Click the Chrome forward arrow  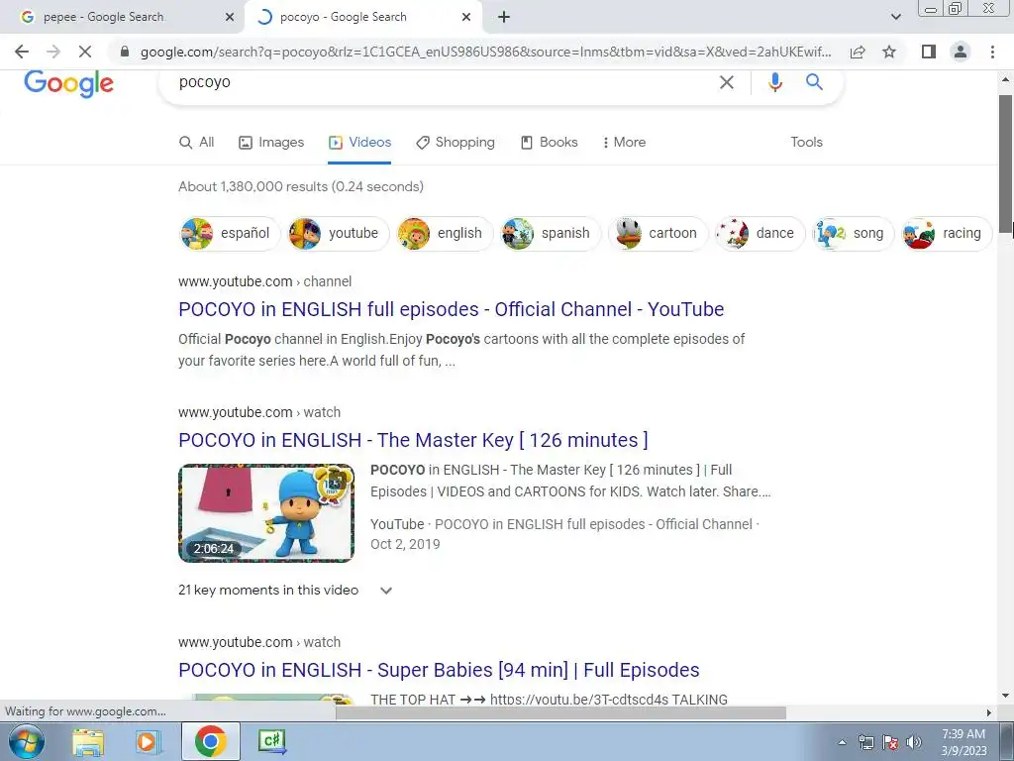(53, 52)
